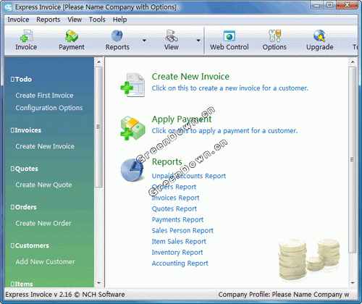Click the main panel scrollbar thumb
Screen dimensions: 362x304
[x=353, y=160]
